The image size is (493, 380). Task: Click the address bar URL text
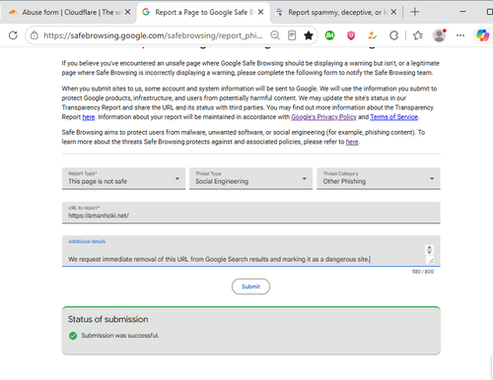pyautogui.click(x=153, y=35)
